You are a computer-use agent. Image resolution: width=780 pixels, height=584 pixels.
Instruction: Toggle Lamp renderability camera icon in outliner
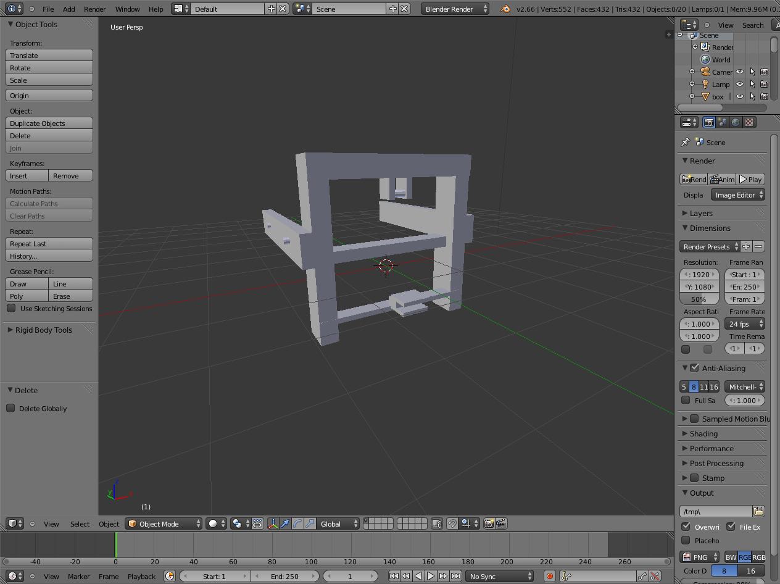tap(764, 84)
